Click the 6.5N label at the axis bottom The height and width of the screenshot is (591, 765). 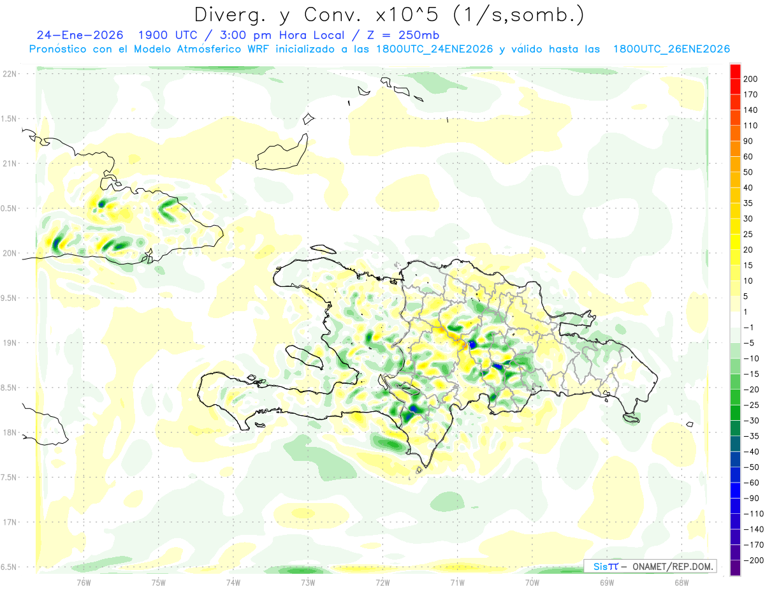[x=10, y=567]
